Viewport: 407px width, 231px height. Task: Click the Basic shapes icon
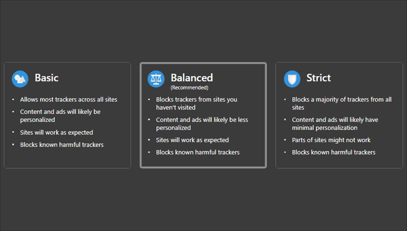coord(20,79)
